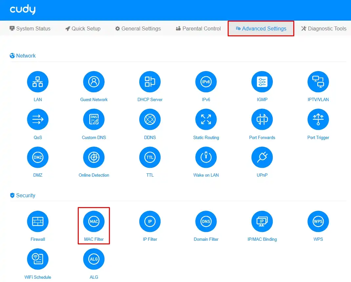Open the IPTV/VLAN icon
351x282 pixels.
(x=318, y=82)
